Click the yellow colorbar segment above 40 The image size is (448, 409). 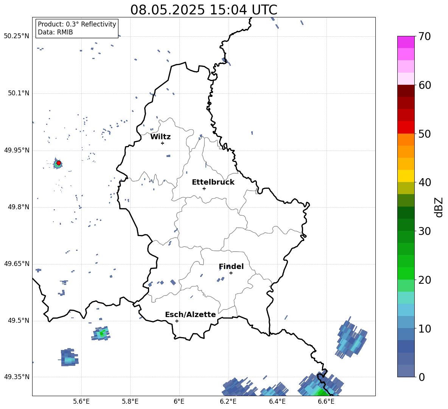click(406, 176)
